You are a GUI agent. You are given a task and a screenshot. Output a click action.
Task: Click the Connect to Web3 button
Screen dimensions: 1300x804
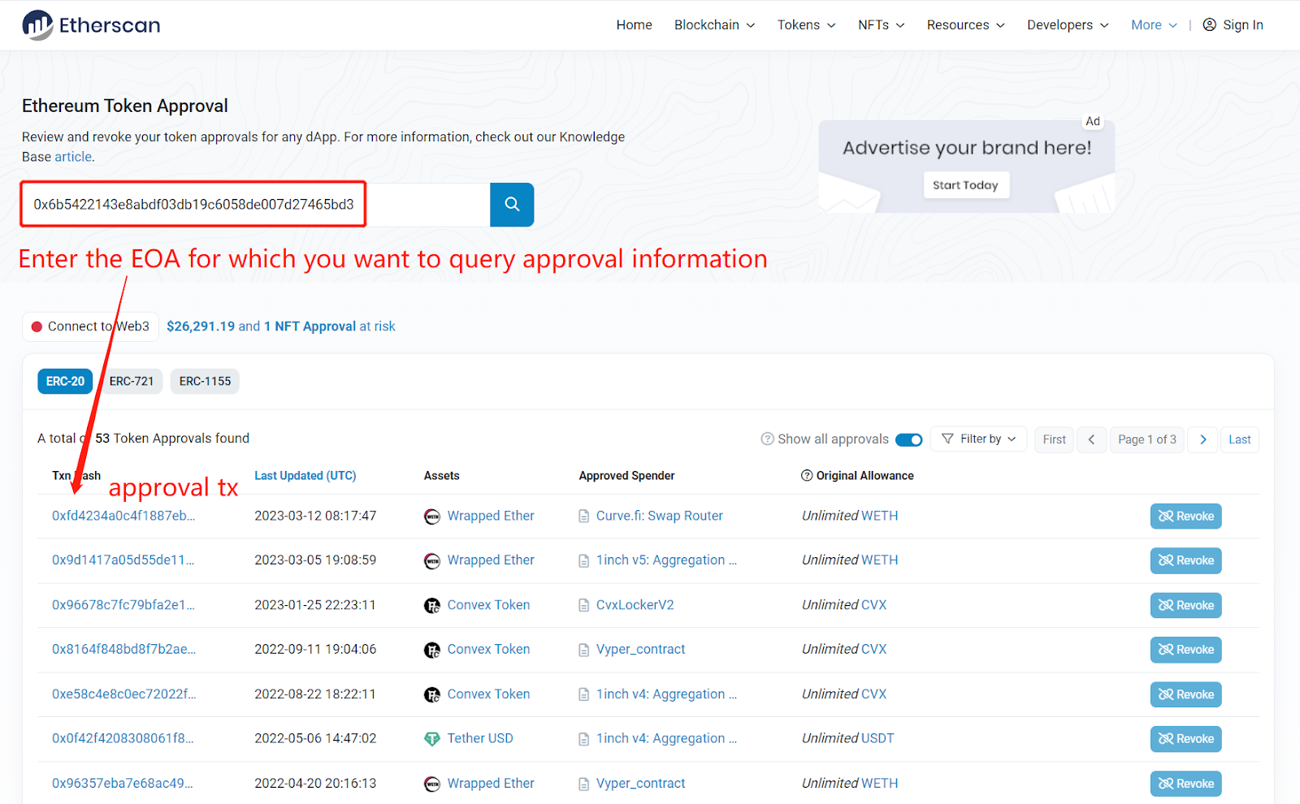90,326
